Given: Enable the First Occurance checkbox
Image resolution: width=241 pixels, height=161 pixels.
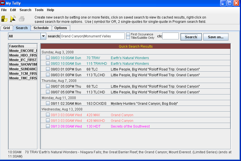Looking at the screenshot, I should (x=128, y=34).
